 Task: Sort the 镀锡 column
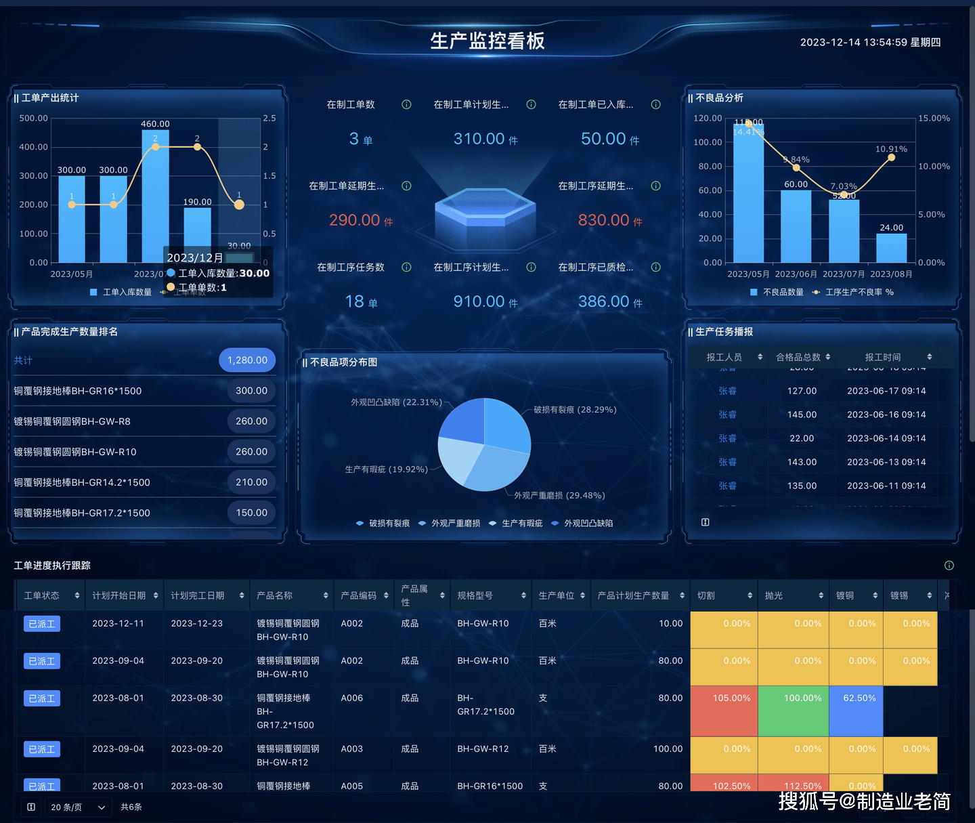pos(929,595)
